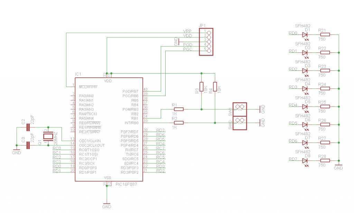Click RD7 net label left of D8
Image resolution: width=354 pixels, height=213 pixels.
pyautogui.click(x=293, y=159)
